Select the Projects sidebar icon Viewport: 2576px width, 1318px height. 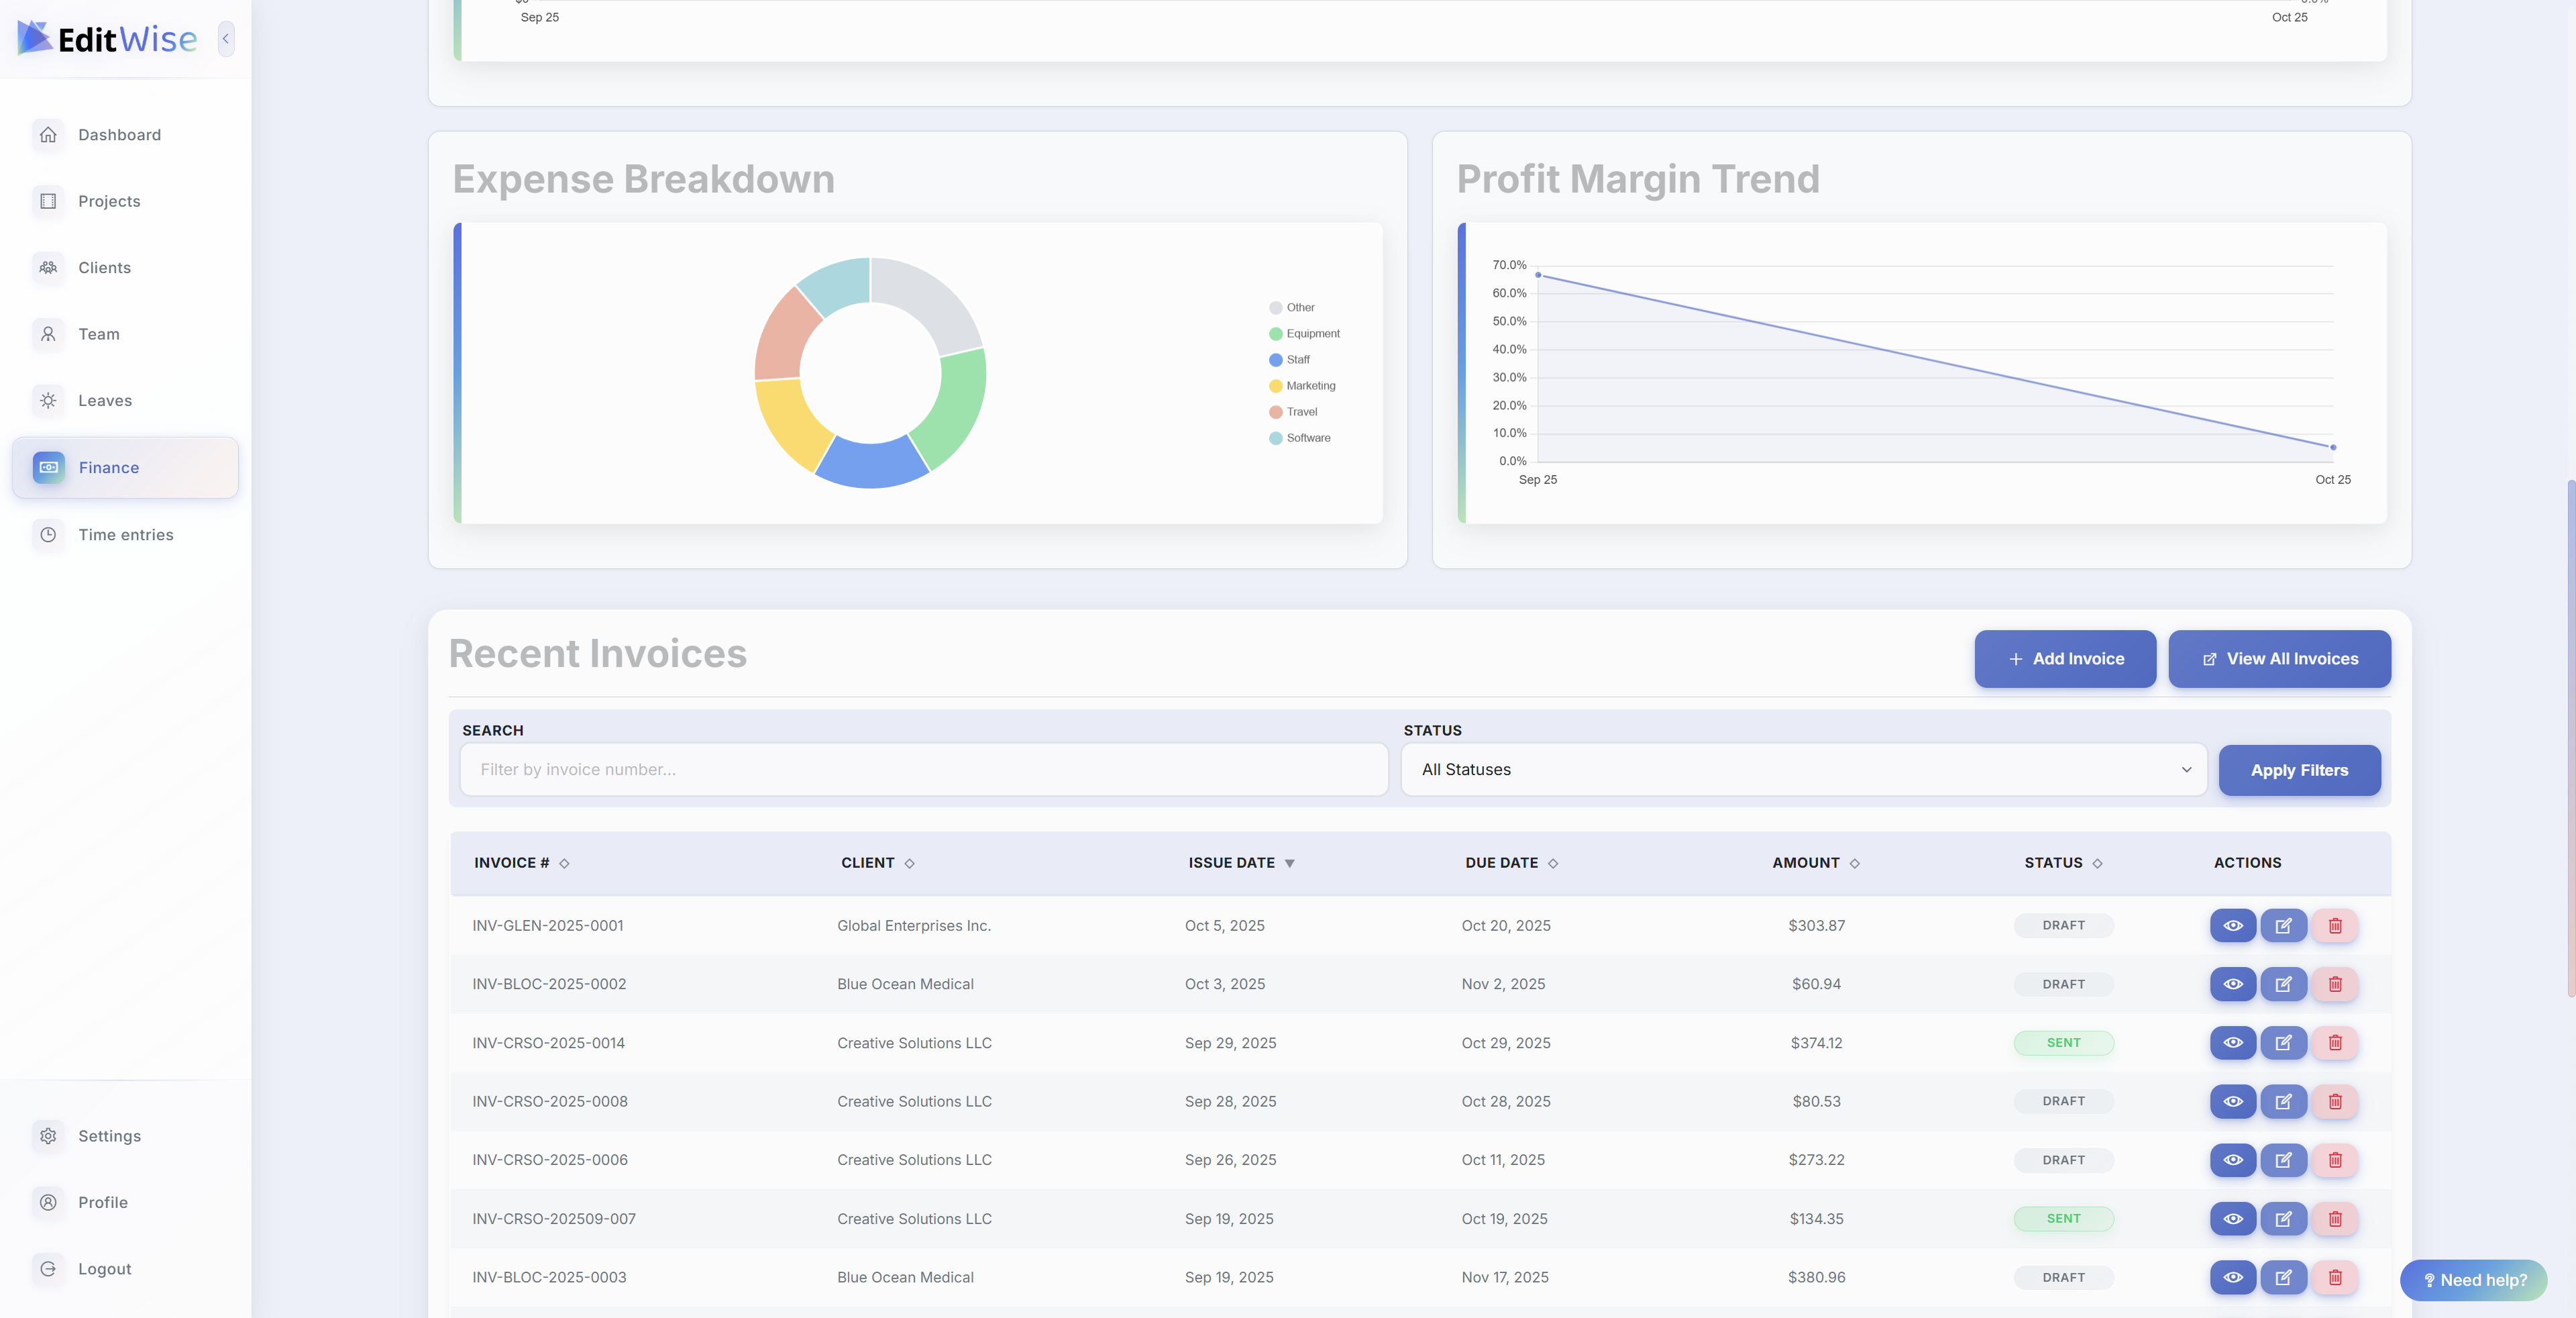click(48, 201)
